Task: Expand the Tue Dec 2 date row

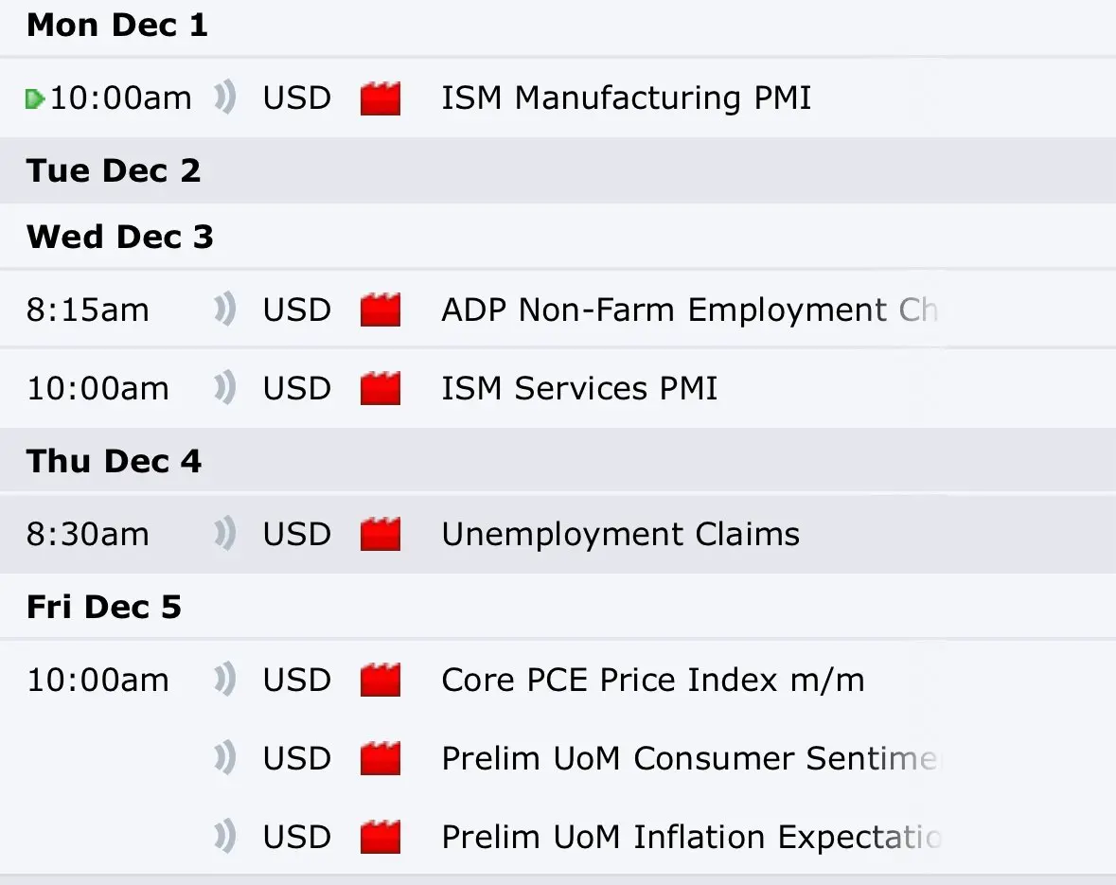Action: click(x=114, y=170)
